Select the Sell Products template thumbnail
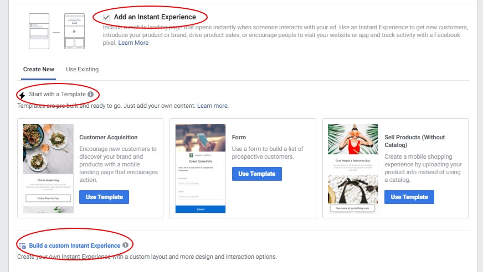The width and height of the screenshot is (483, 272). (353, 169)
